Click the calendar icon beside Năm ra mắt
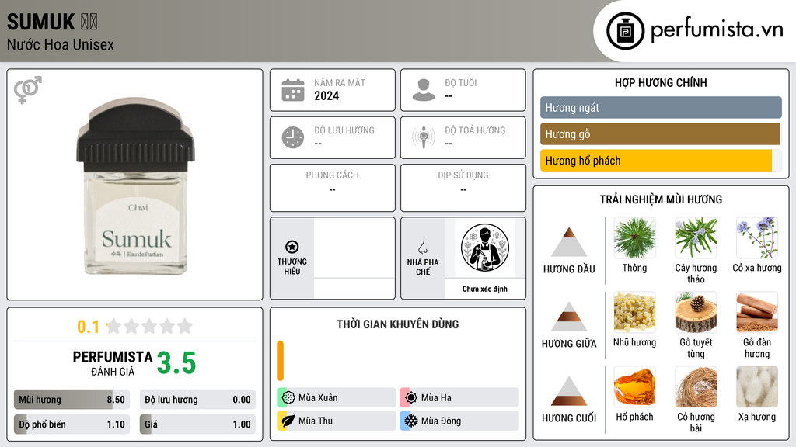 click(x=293, y=90)
